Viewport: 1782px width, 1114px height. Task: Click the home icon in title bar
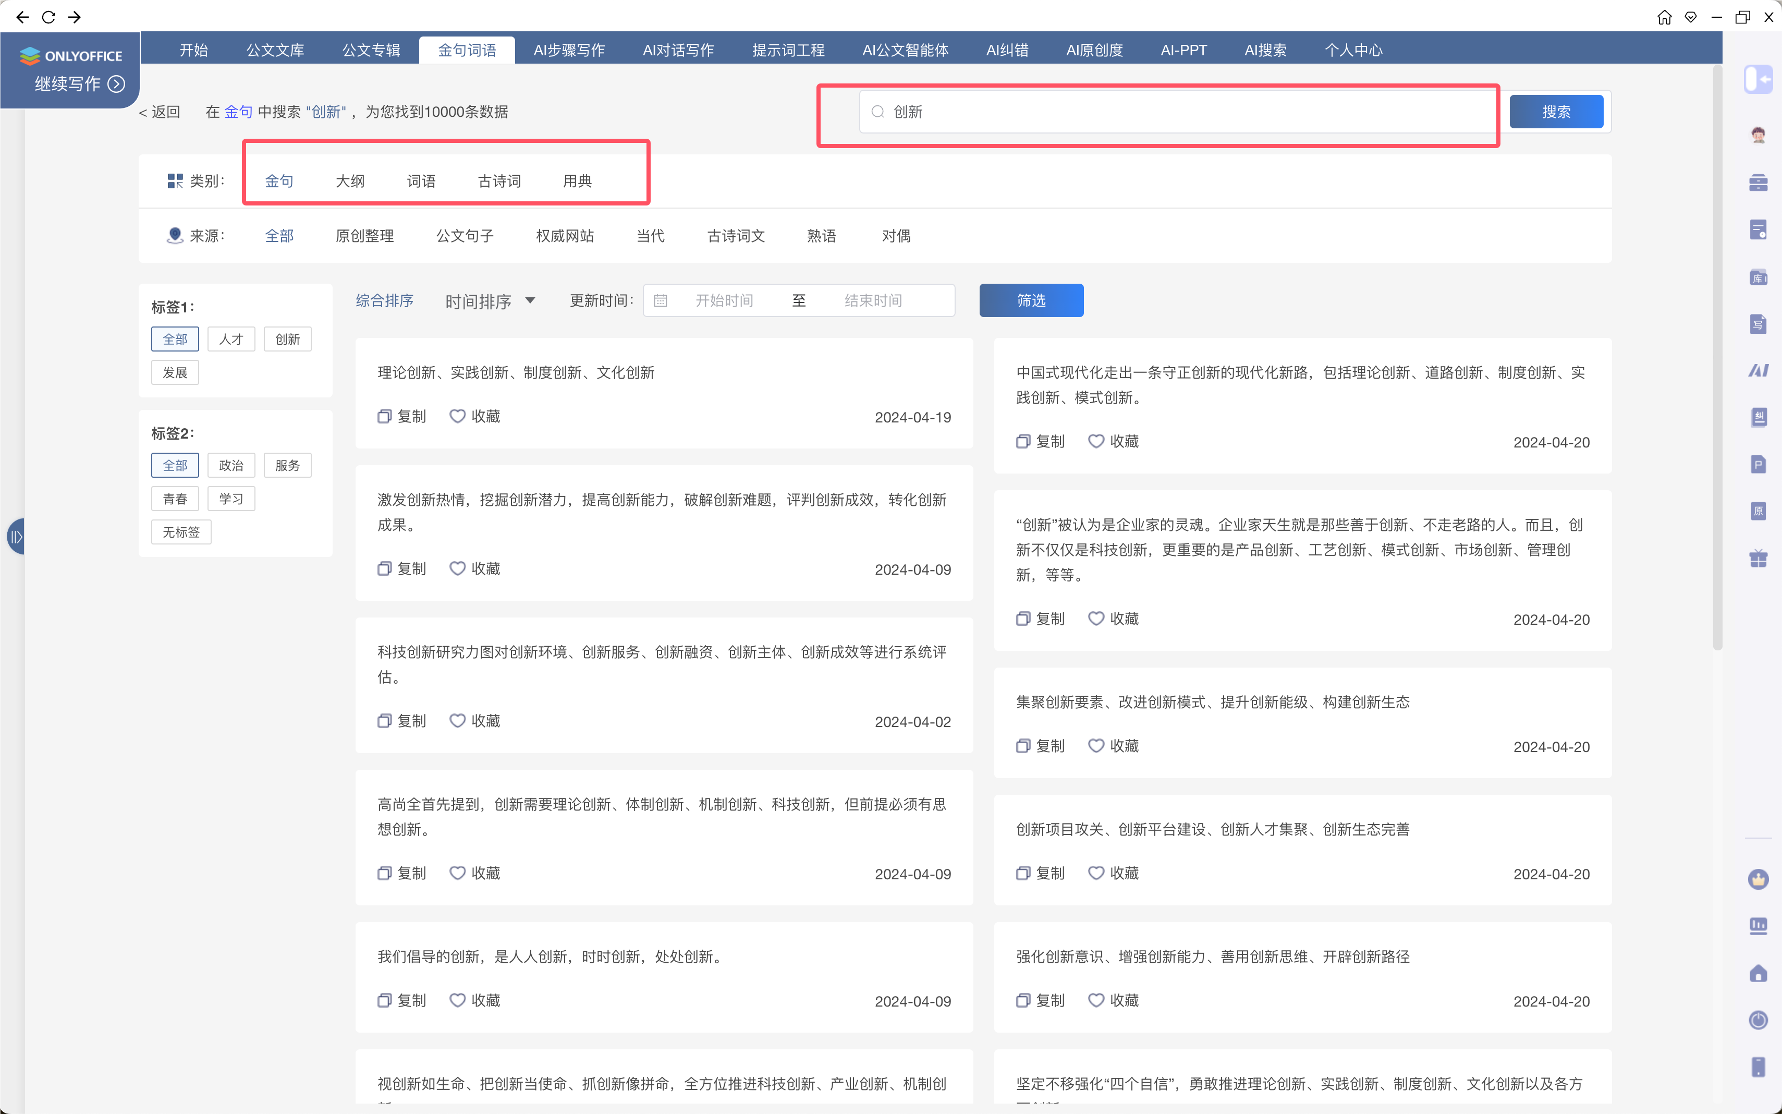(1664, 17)
